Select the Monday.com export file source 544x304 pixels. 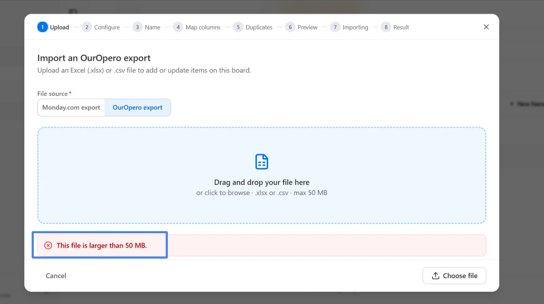click(x=71, y=107)
